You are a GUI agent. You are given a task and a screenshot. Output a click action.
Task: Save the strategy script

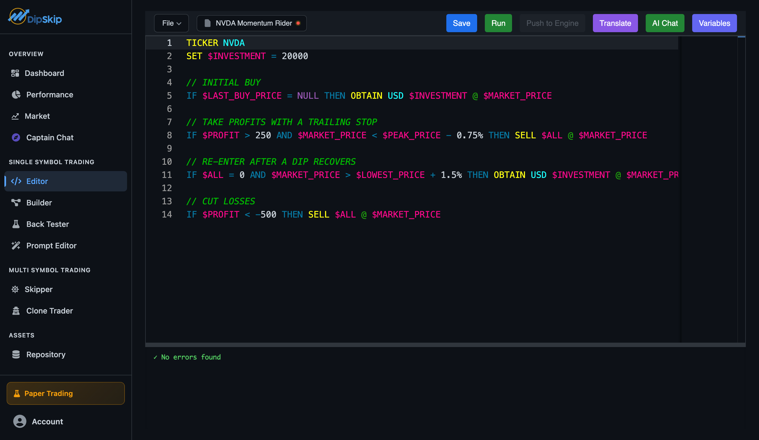click(x=461, y=23)
